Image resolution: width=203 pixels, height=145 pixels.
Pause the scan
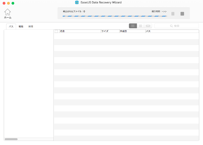point(173,14)
